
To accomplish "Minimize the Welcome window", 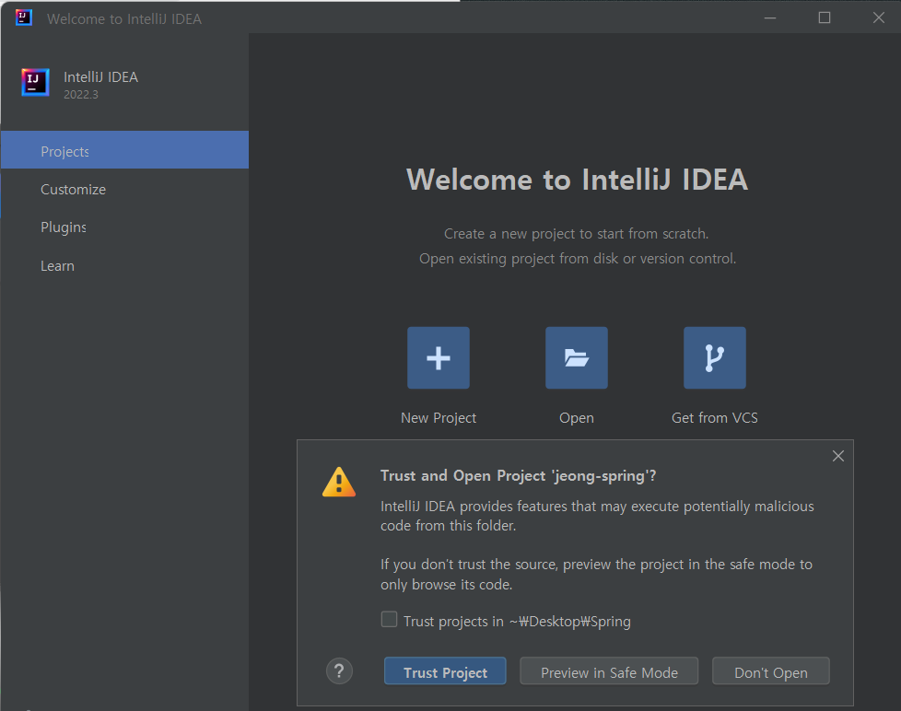I will 770,17.
